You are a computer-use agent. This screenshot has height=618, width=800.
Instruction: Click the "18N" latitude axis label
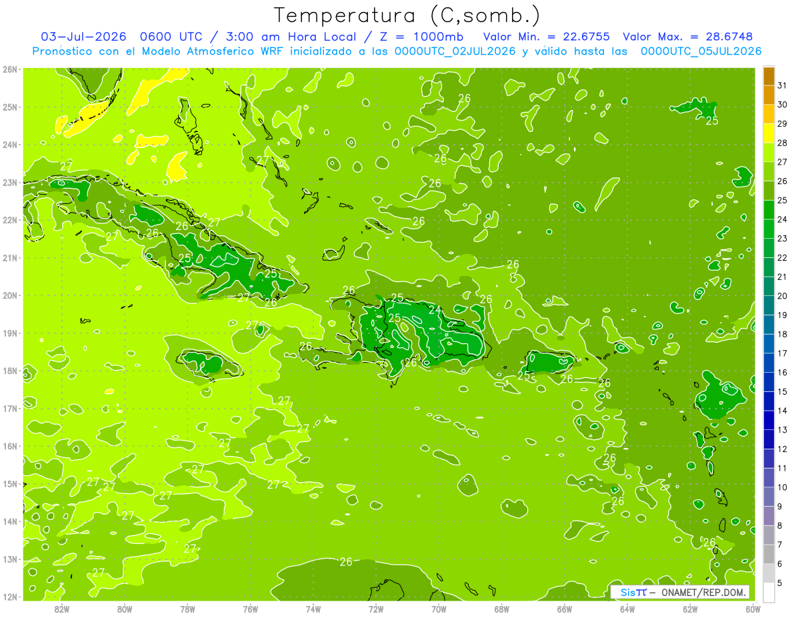11,371
